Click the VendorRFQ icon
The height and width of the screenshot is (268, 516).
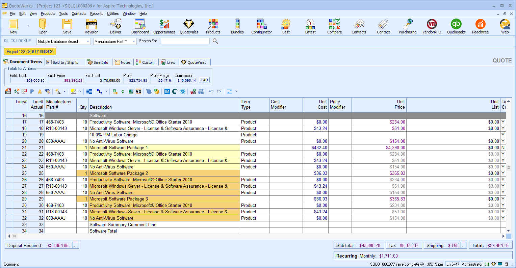[x=432, y=26]
